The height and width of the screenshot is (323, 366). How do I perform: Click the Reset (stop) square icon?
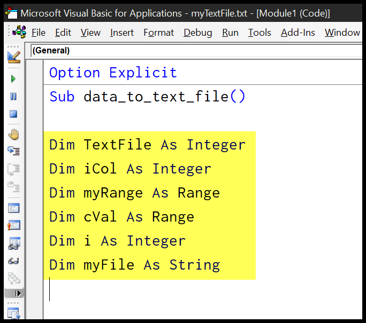[13, 114]
